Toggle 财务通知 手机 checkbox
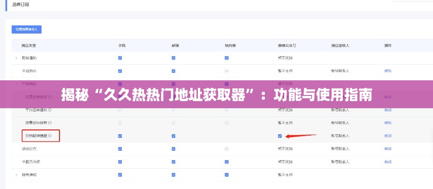The image size is (433, 189). [x=120, y=58]
